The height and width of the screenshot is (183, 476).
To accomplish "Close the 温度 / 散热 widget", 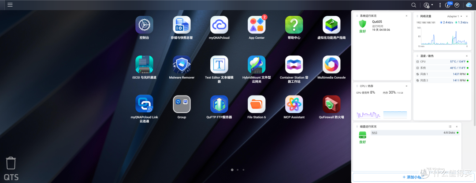I will (x=467, y=56).
